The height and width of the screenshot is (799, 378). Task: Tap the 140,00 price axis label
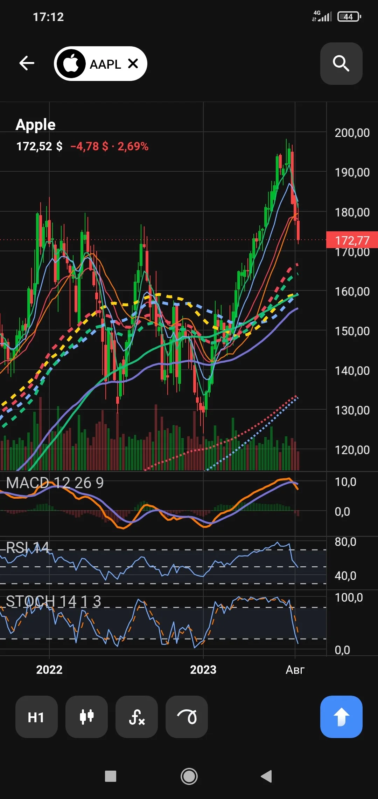(x=352, y=371)
